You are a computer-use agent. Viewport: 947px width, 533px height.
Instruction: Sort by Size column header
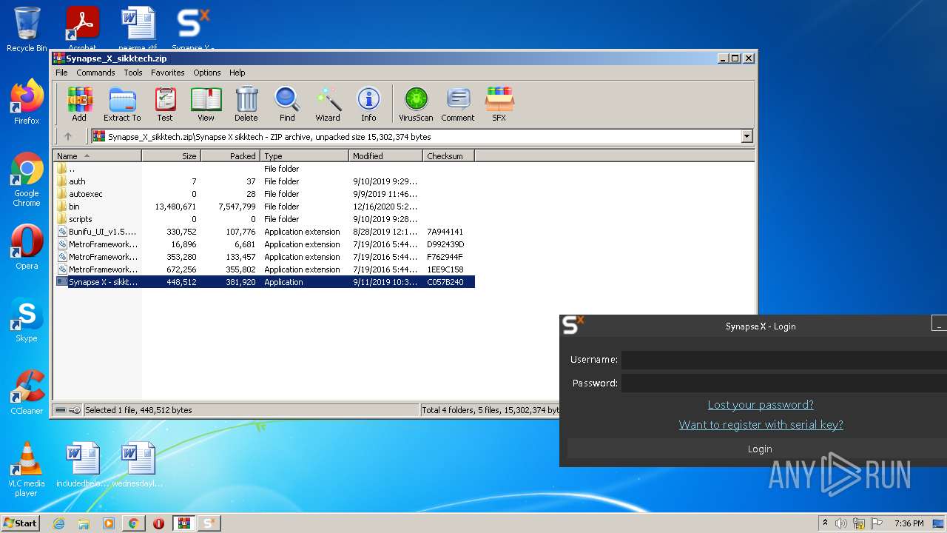point(171,156)
